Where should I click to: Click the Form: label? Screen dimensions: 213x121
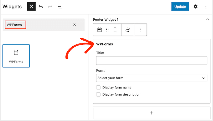coord(101,71)
